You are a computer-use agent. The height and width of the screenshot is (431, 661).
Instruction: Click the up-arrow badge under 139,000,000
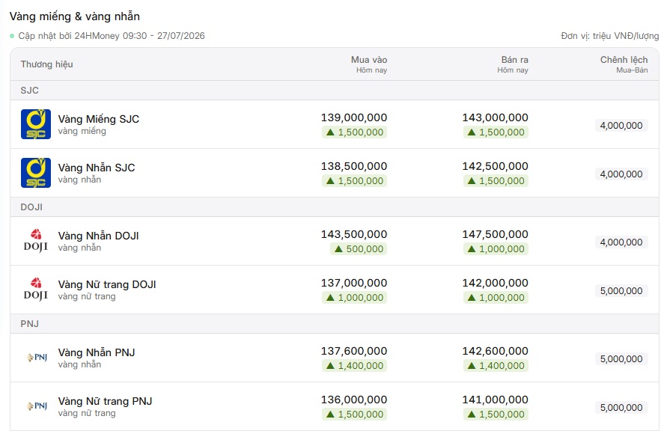point(355,132)
